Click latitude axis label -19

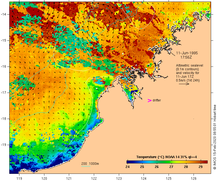coord(3,145)
